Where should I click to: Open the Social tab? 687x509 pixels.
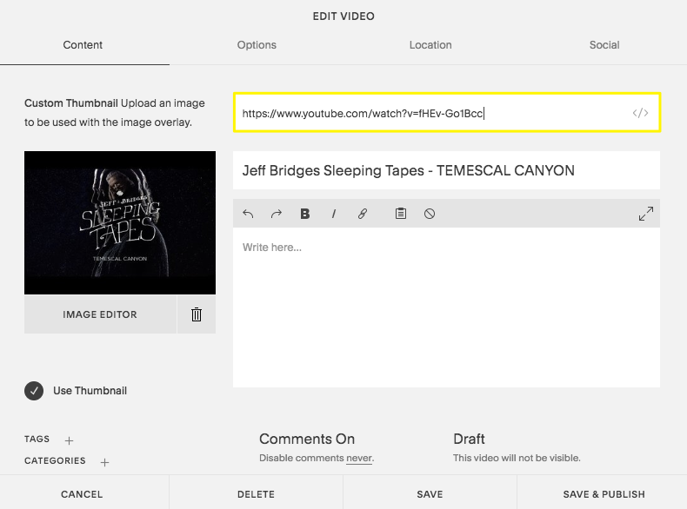coord(604,45)
